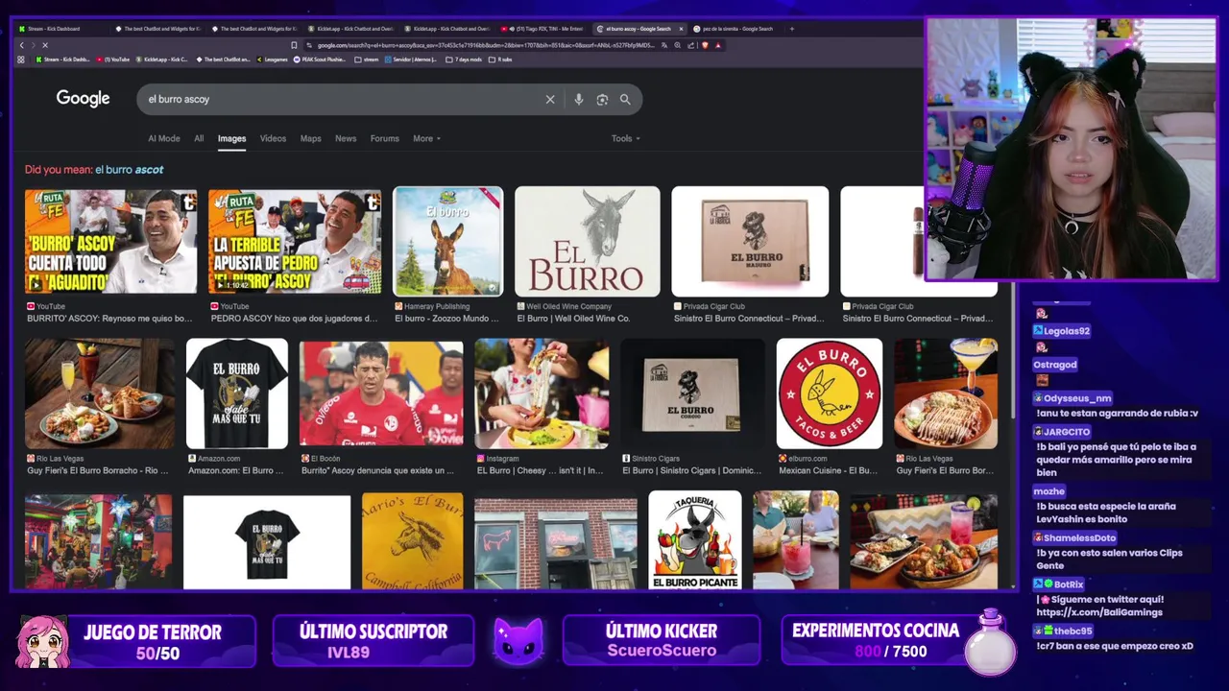Select the Images search tab
This screenshot has height=691, width=1229.
[231, 138]
